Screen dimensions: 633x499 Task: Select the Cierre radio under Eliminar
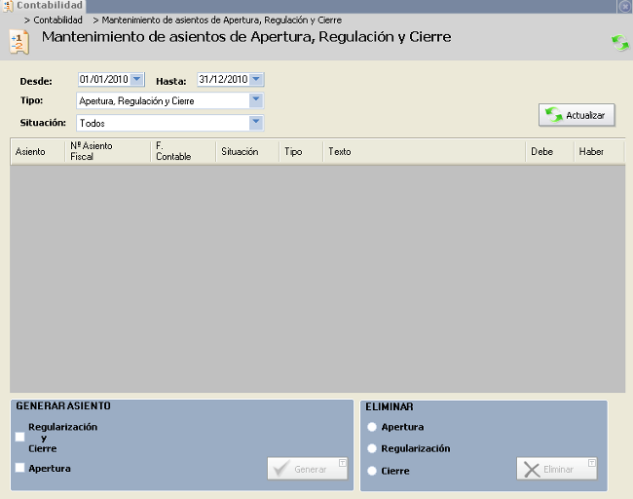372,471
